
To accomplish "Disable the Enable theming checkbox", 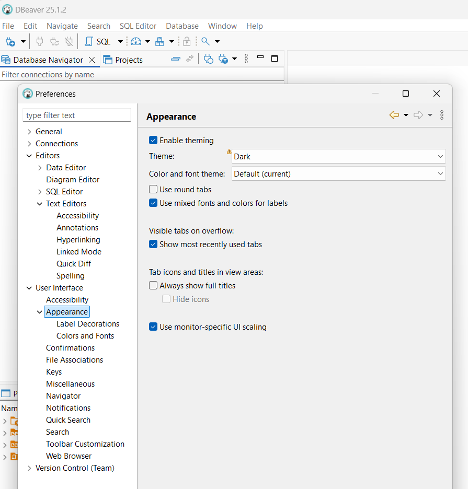I will click(153, 141).
